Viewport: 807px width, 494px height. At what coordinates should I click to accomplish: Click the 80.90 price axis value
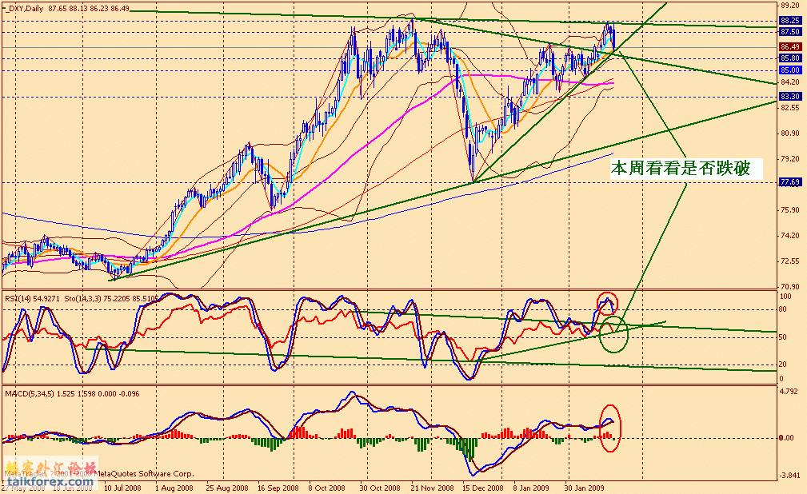(790, 133)
